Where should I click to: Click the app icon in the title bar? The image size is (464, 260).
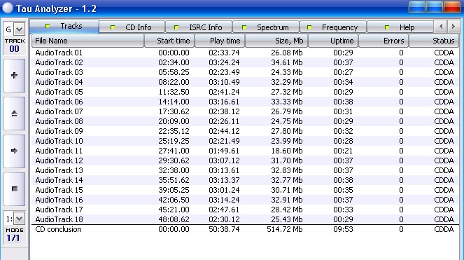(x=8, y=8)
